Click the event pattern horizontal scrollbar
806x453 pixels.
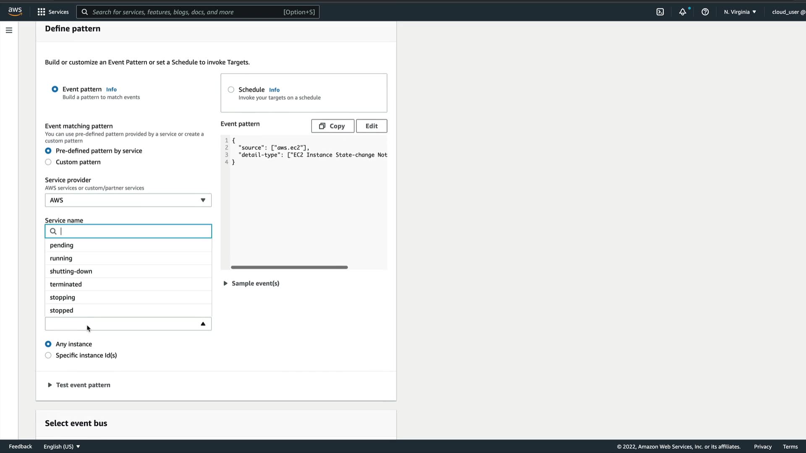point(289,267)
